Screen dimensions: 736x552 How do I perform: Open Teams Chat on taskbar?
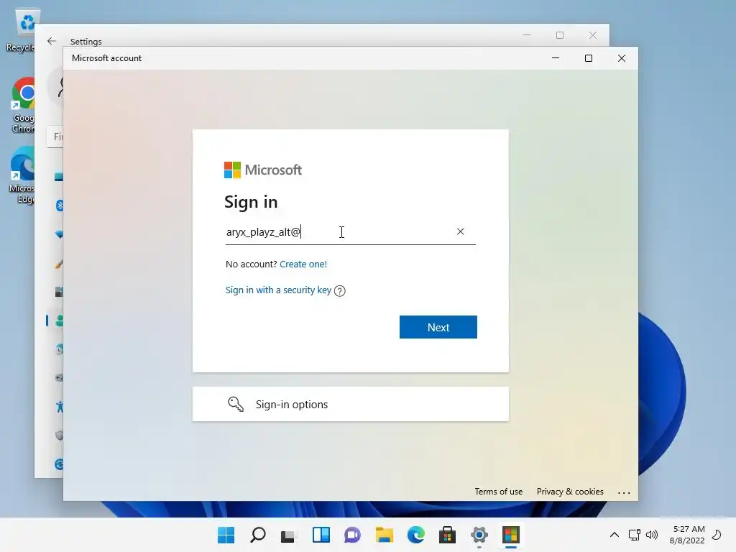(352, 535)
